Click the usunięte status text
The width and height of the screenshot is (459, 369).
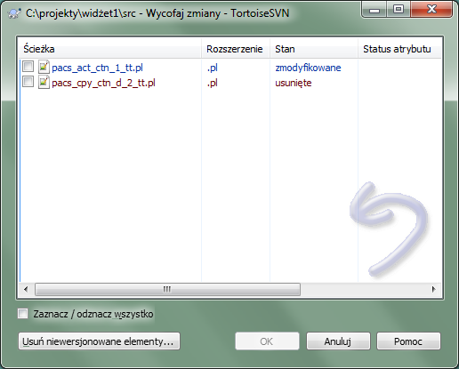click(294, 83)
